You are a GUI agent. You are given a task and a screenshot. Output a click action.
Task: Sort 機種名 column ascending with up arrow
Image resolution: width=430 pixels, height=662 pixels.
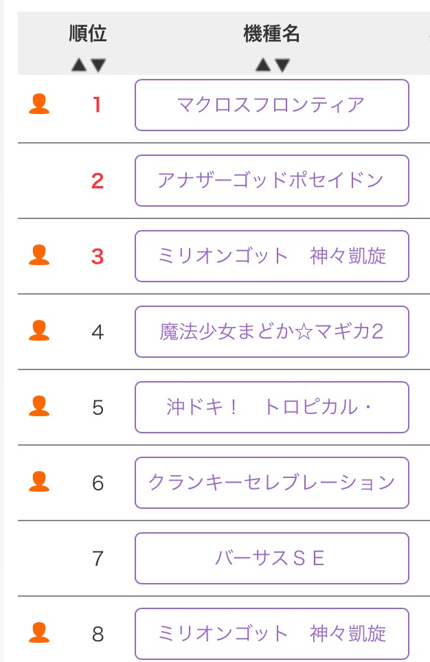click(x=263, y=65)
